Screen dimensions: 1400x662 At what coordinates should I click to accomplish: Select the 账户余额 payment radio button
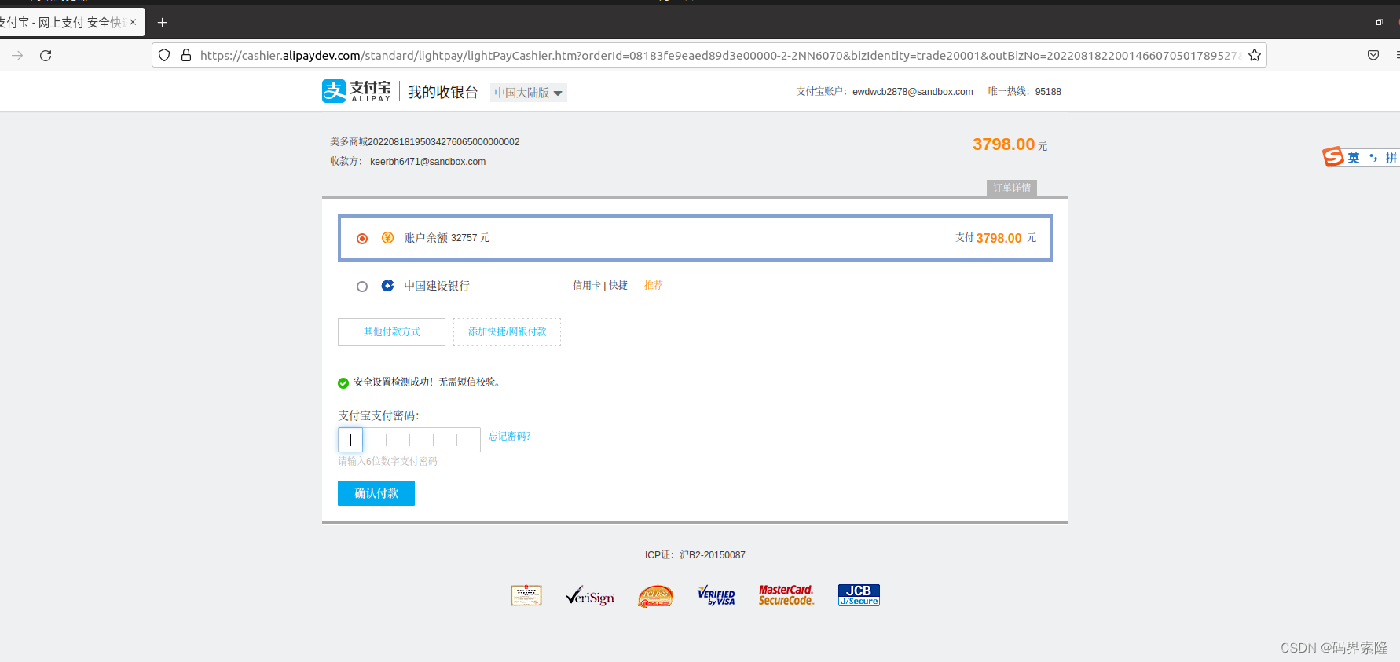point(362,239)
